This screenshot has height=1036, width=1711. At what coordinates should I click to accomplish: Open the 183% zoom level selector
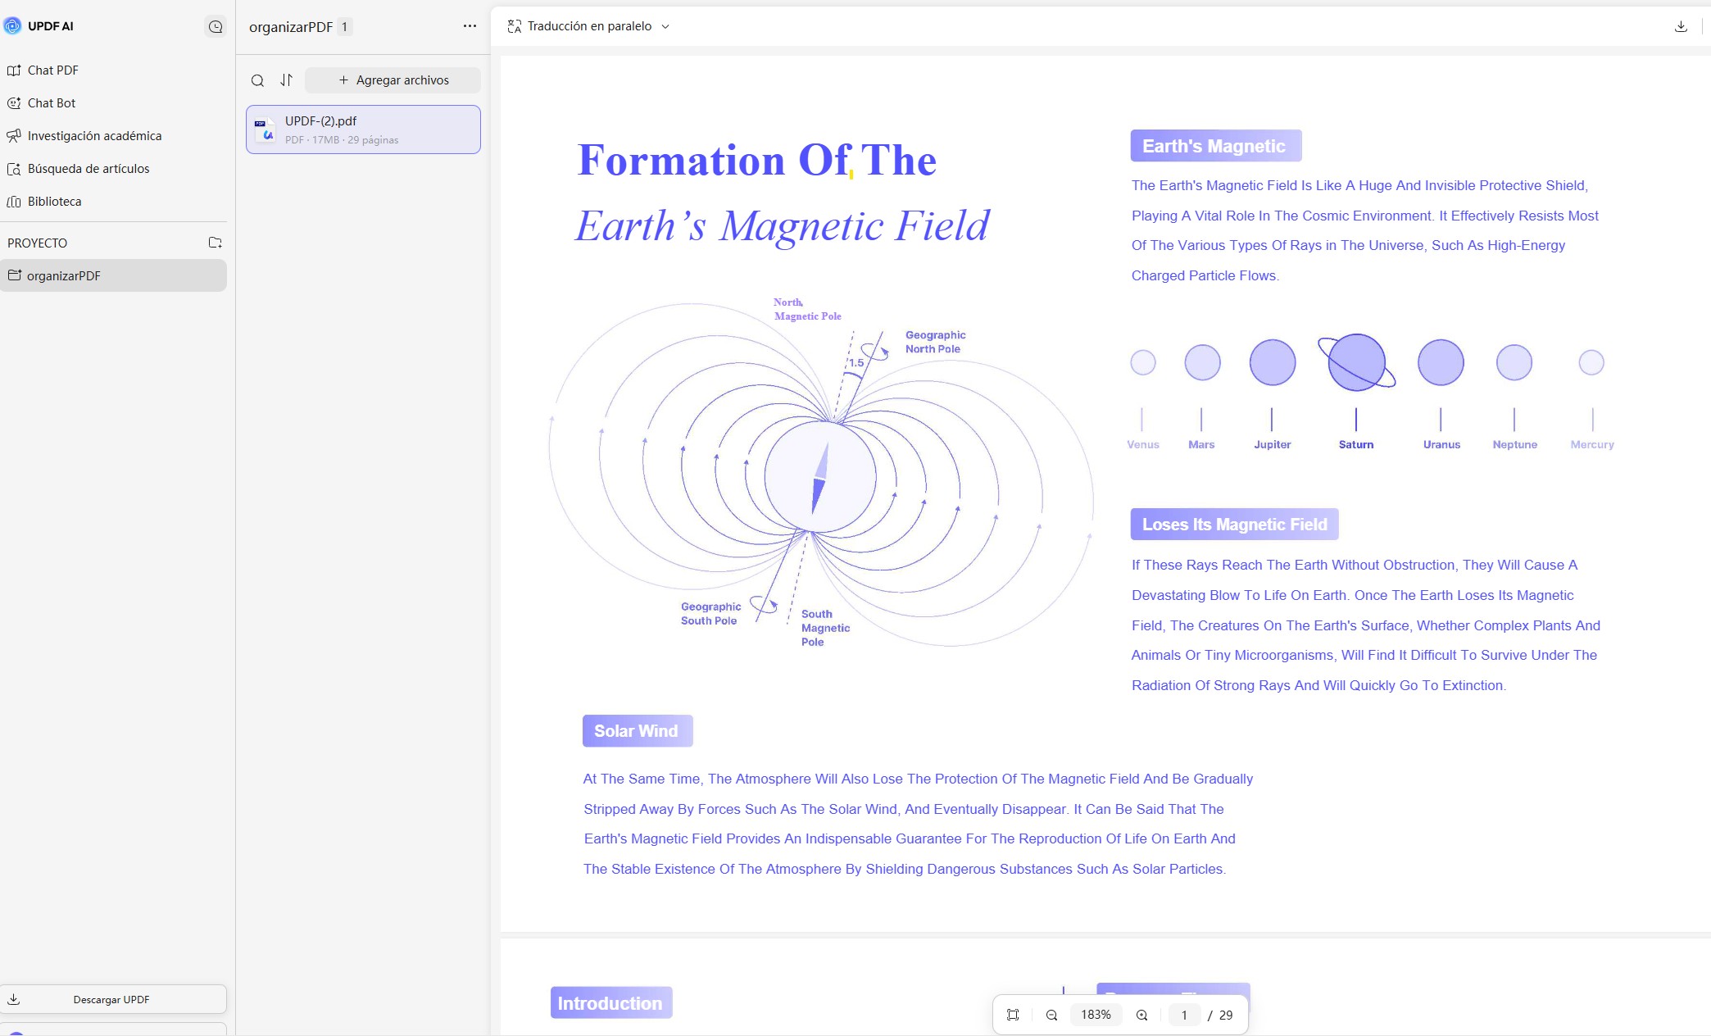tap(1096, 1015)
